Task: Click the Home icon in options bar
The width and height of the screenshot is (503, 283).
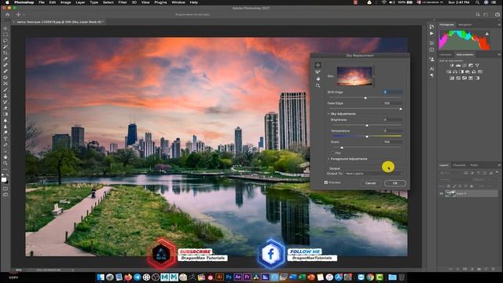Action: pyautogui.click(x=7, y=14)
